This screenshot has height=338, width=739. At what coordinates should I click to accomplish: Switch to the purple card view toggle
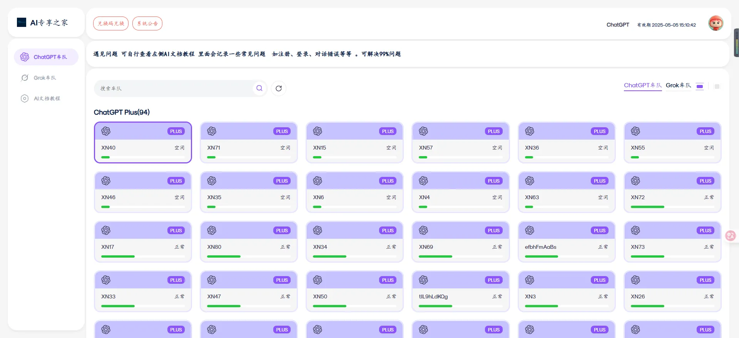click(x=700, y=87)
